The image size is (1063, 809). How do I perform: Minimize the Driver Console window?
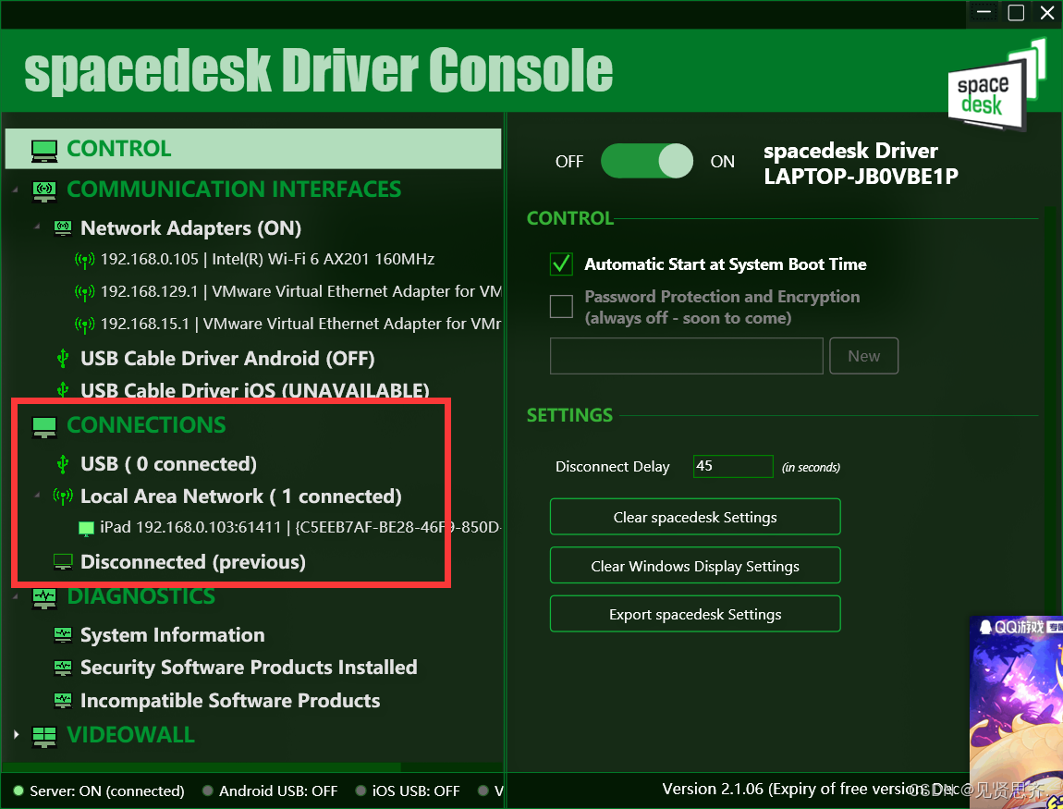point(984,13)
